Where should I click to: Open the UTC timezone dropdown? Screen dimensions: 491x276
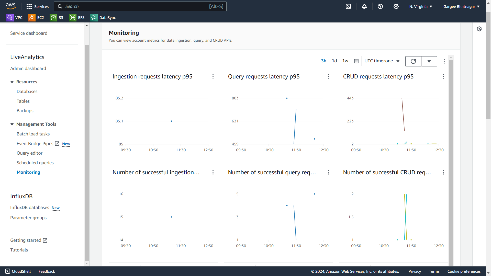click(x=382, y=61)
